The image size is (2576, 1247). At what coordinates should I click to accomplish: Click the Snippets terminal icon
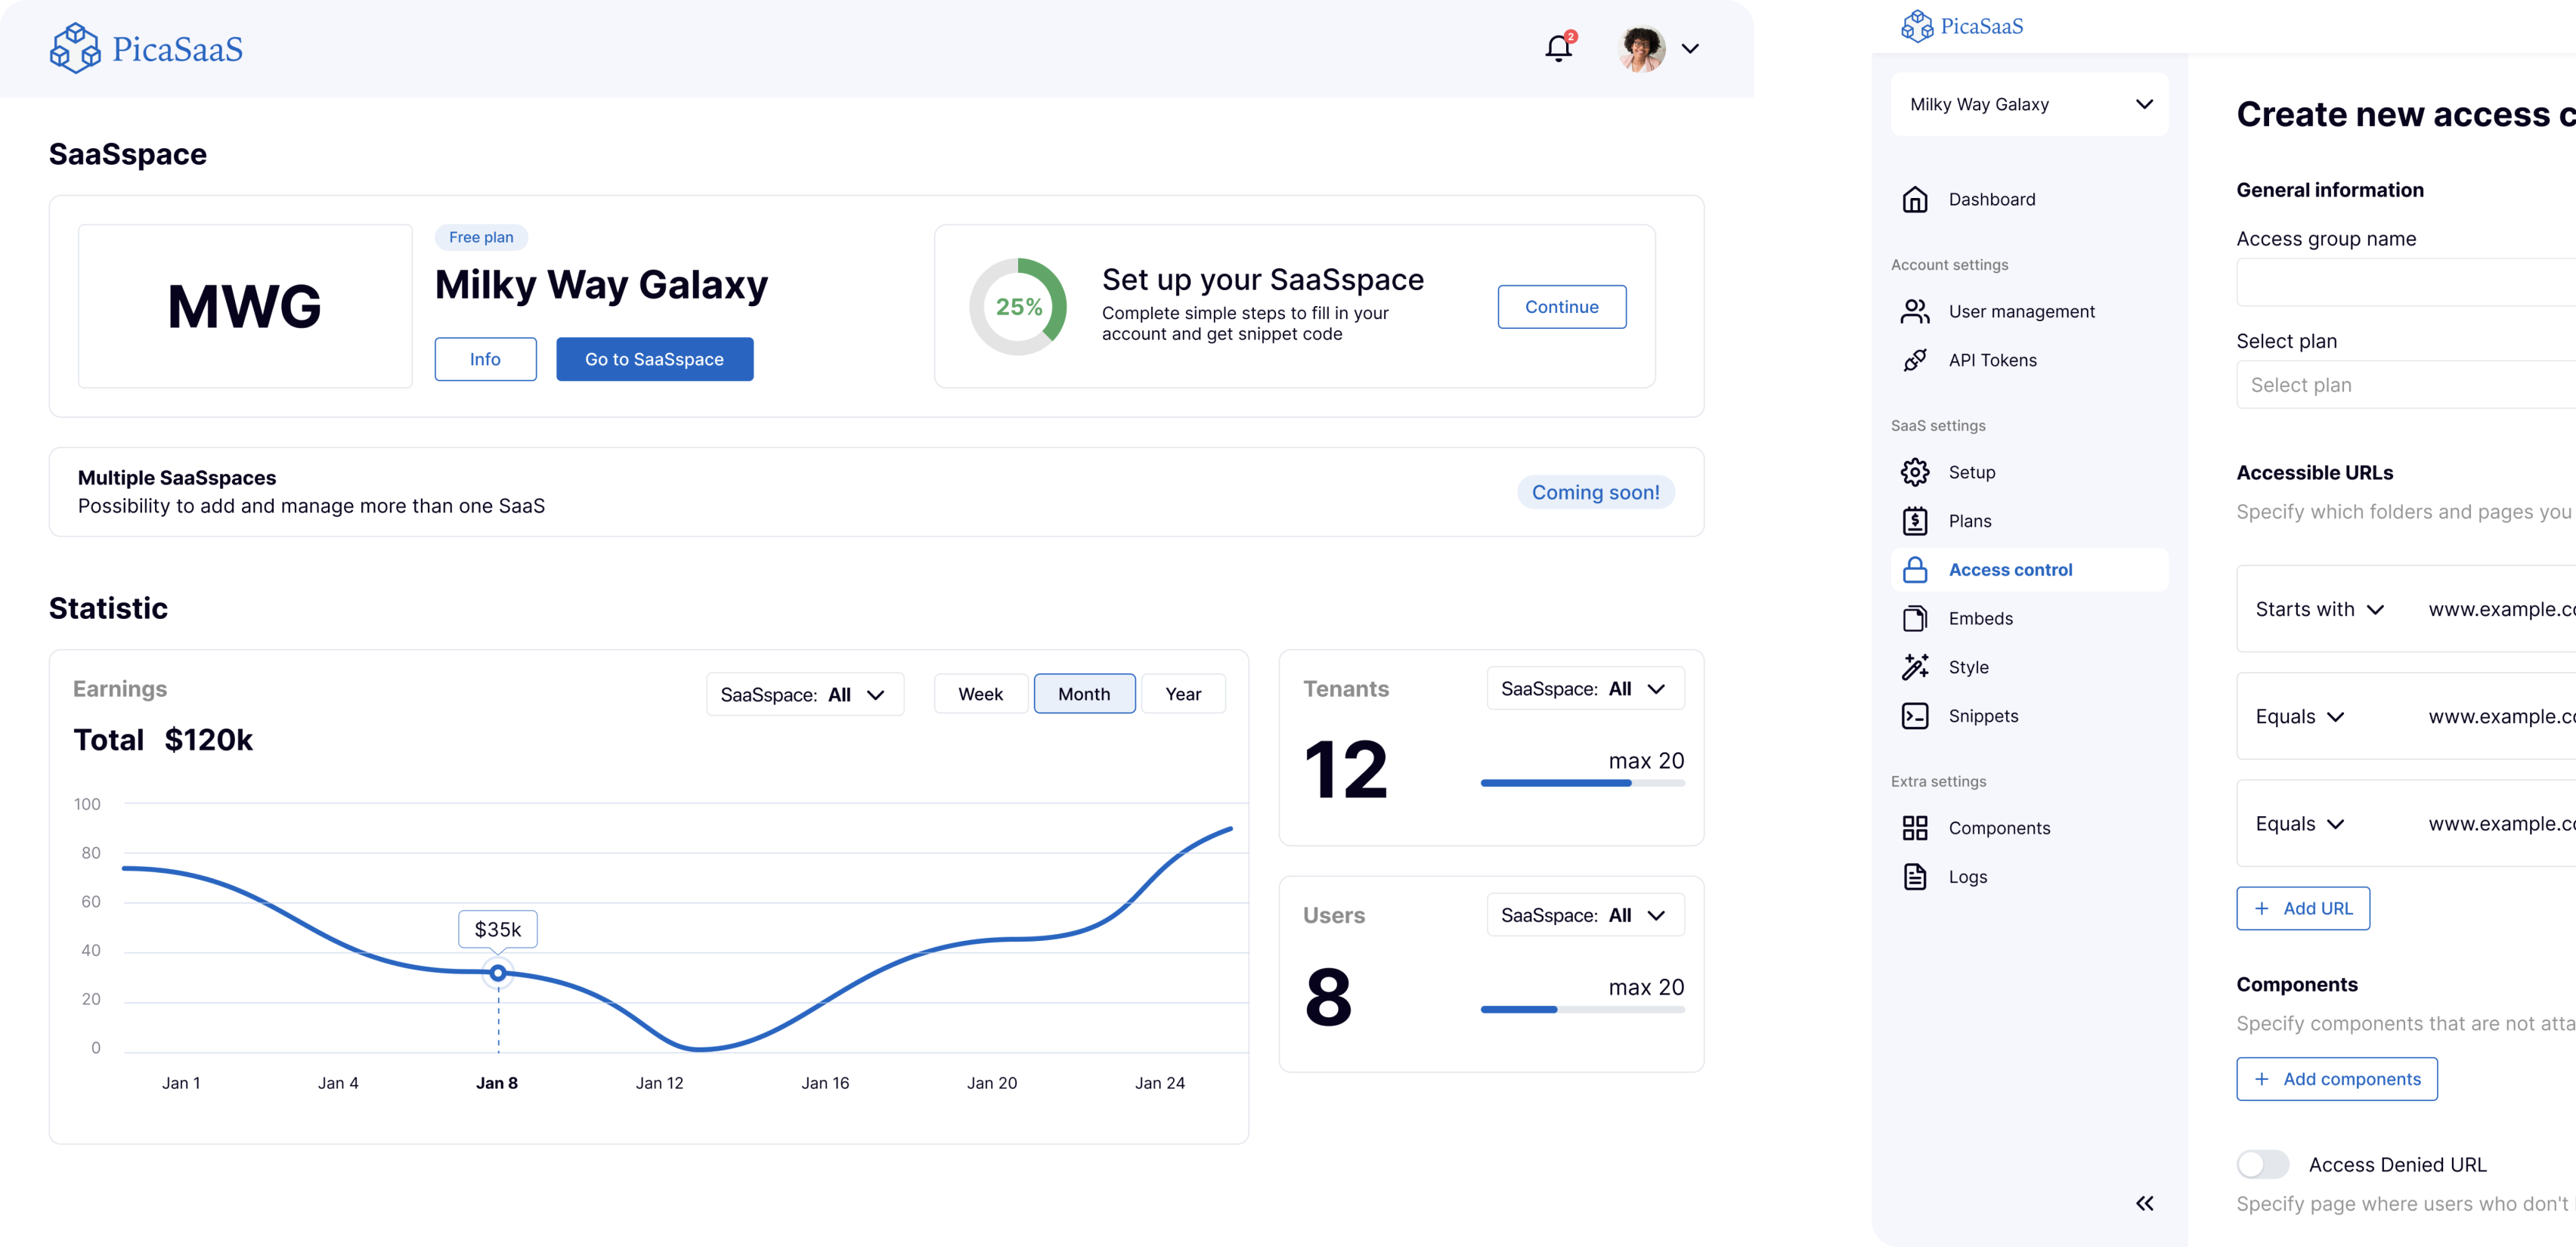[1914, 716]
